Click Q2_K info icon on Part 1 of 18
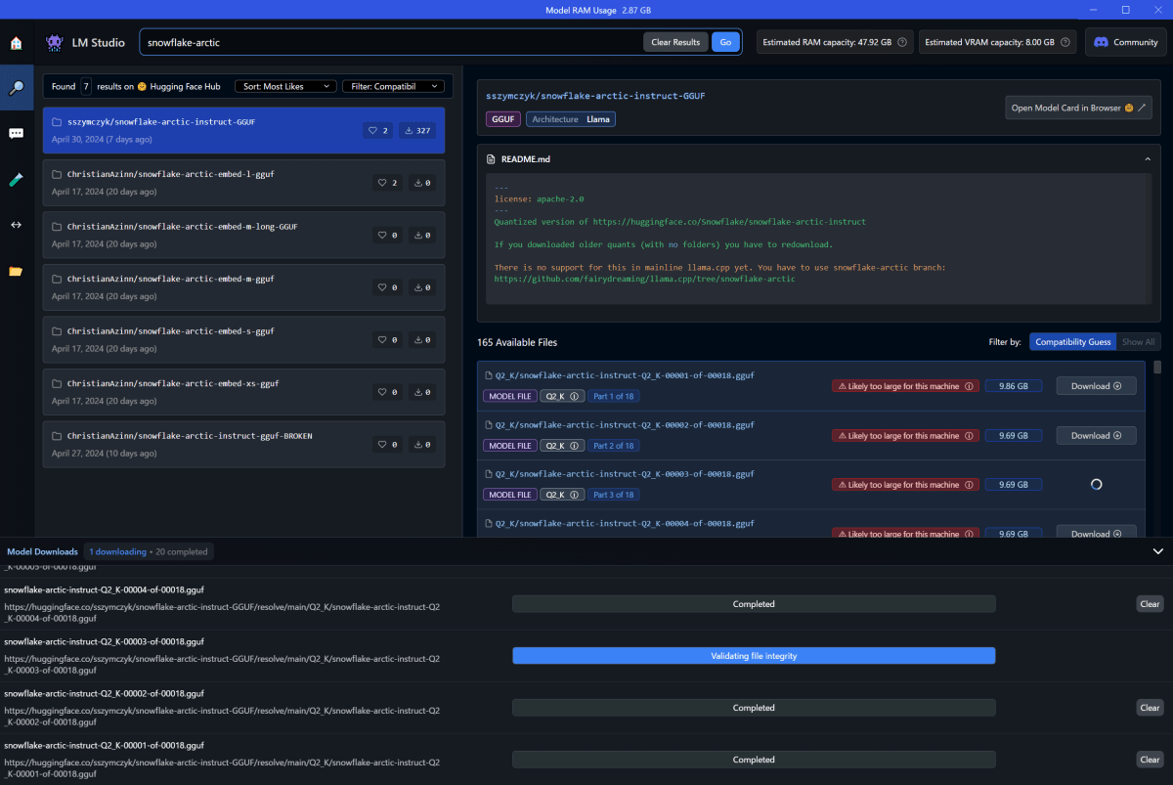 click(575, 396)
